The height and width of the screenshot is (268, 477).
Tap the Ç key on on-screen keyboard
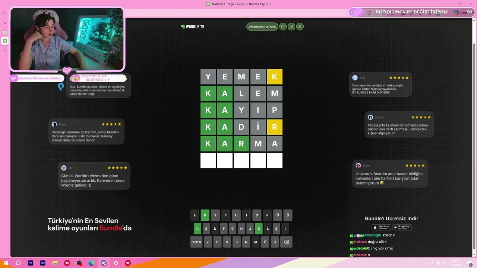coord(275,242)
